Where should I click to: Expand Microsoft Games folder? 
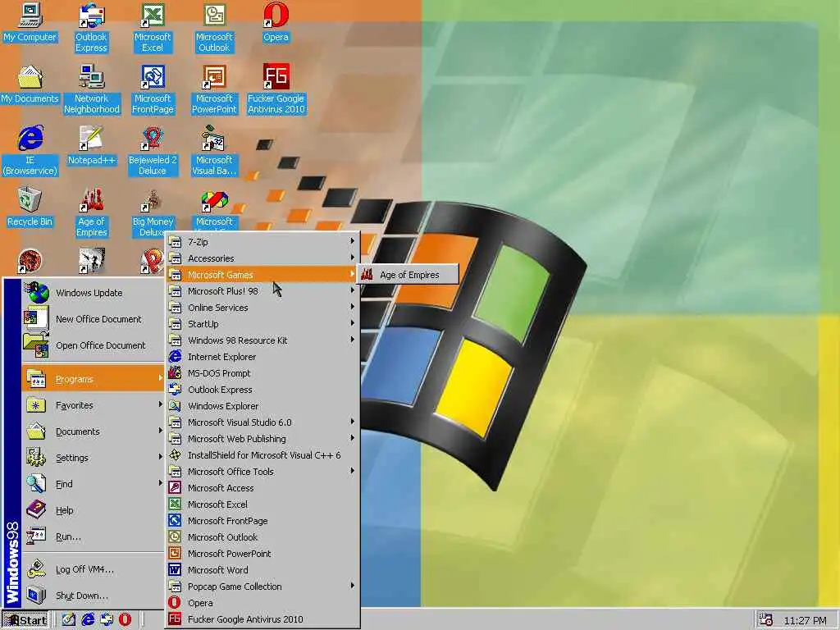click(x=262, y=275)
